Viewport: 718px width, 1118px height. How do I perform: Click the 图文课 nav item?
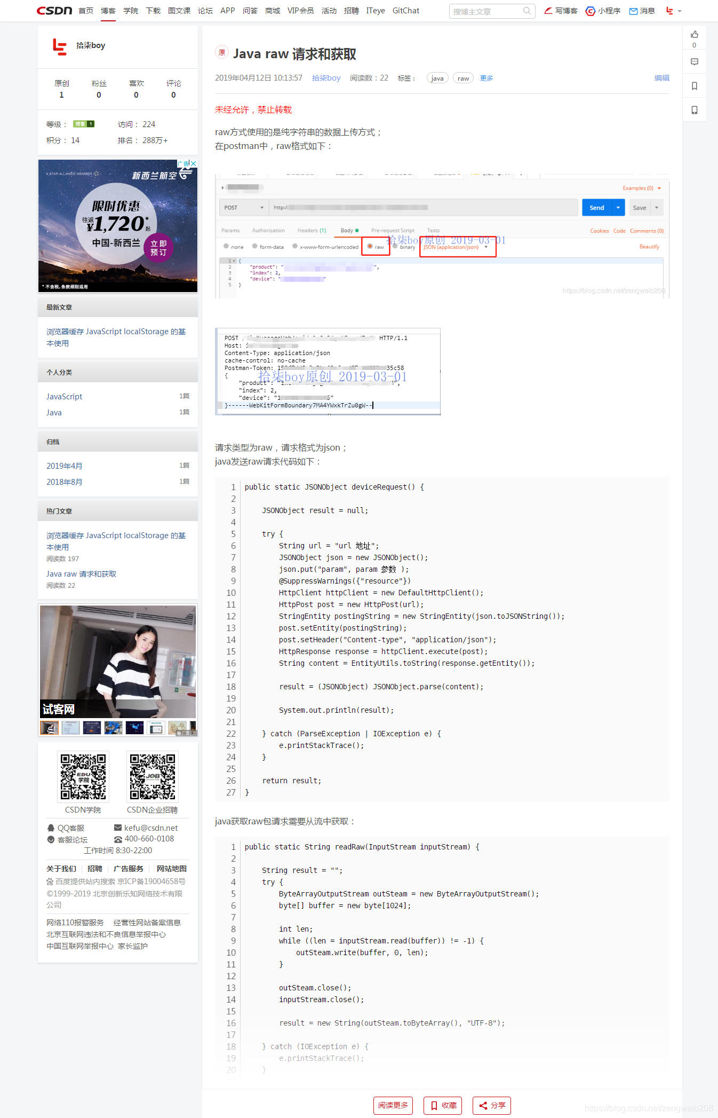coord(179,11)
